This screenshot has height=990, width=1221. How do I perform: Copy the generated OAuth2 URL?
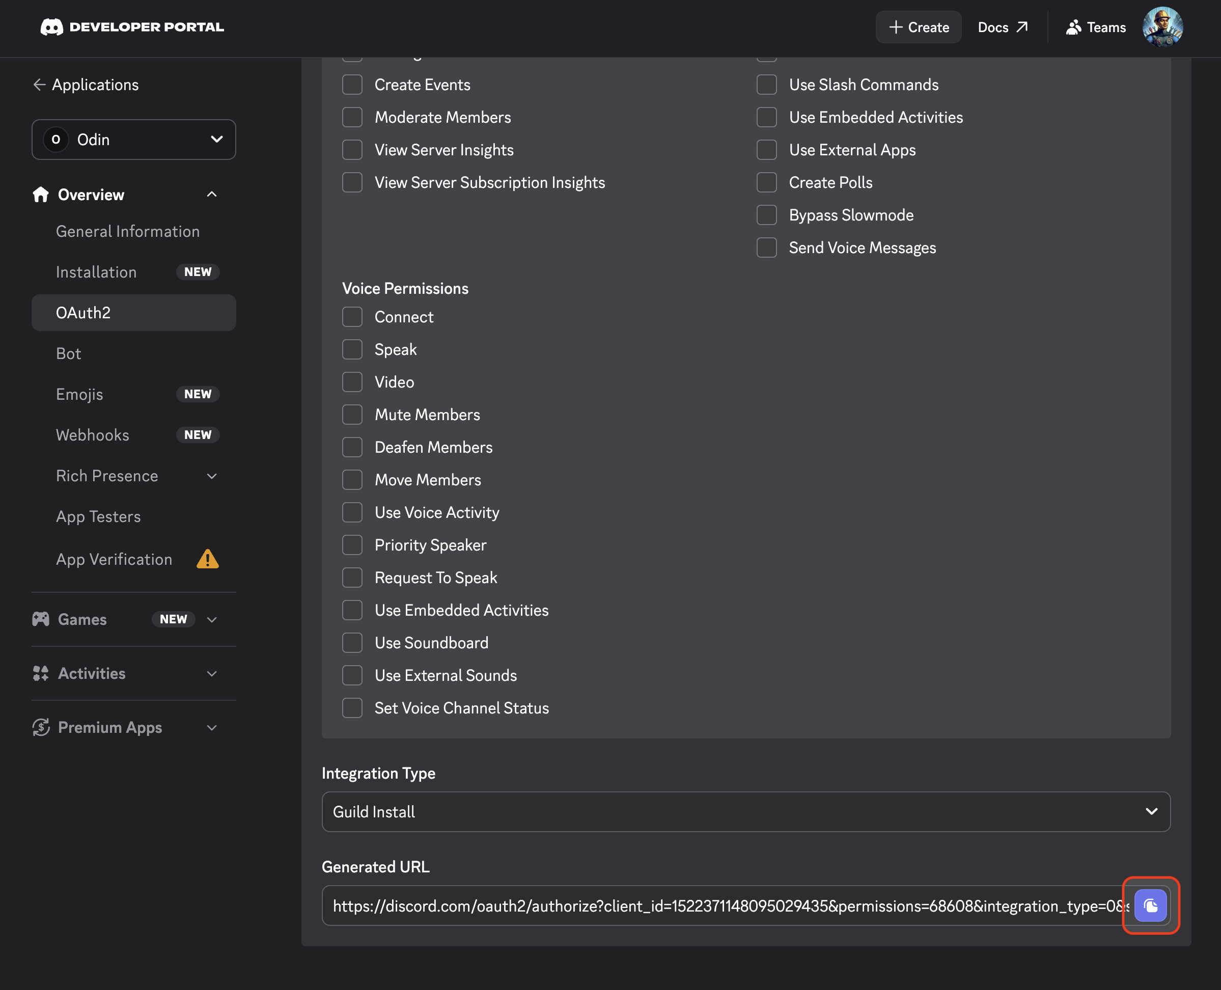(1150, 905)
